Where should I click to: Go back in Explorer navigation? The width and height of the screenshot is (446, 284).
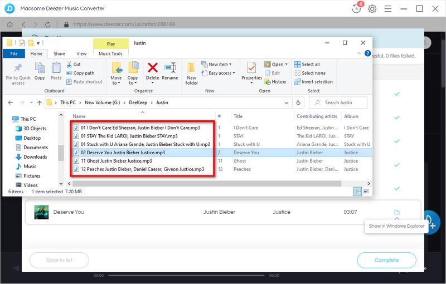11,103
